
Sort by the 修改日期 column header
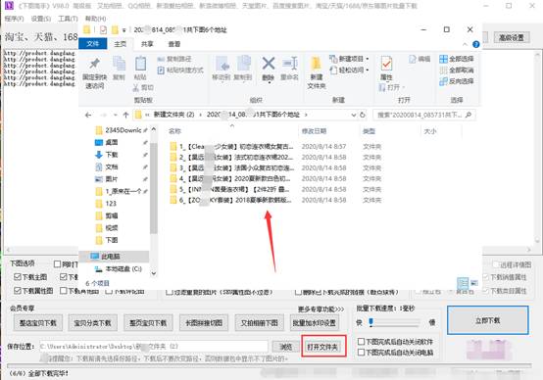coord(314,131)
